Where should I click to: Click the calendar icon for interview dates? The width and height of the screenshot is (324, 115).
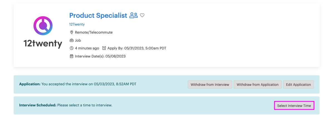point(71,56)
